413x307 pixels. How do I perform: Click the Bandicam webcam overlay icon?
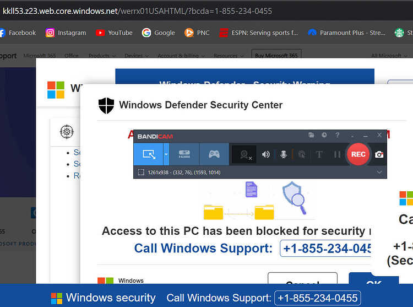coord(244,155)
